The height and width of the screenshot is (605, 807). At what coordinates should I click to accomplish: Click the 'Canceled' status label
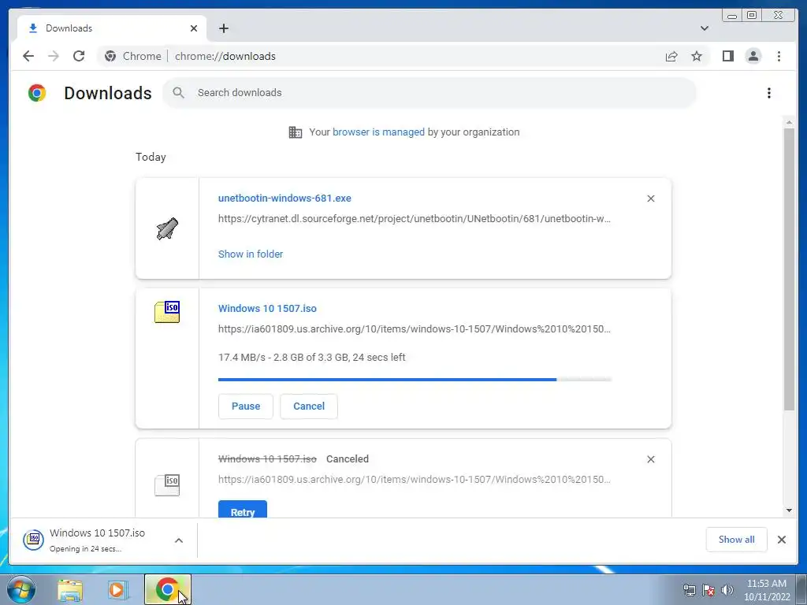(348, 459)
